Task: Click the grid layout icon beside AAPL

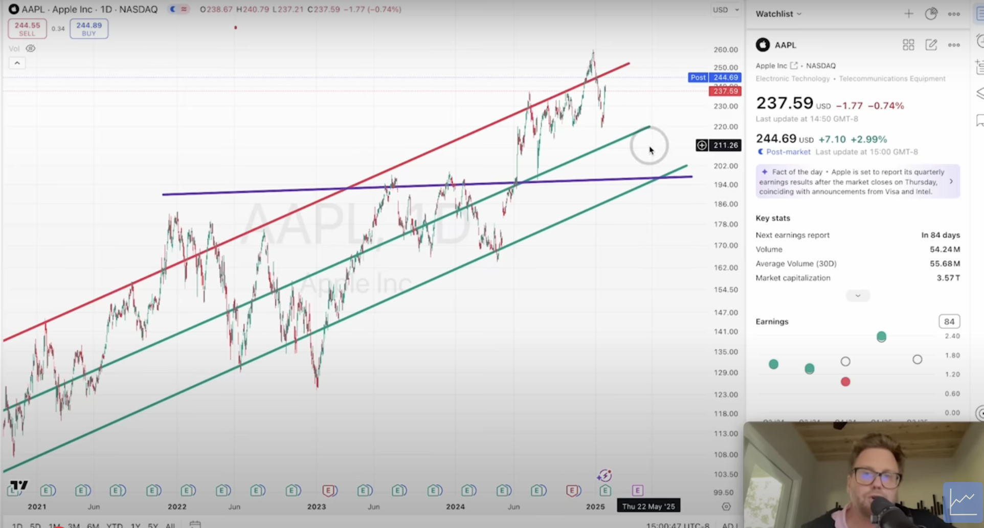Action: (908, 45)
